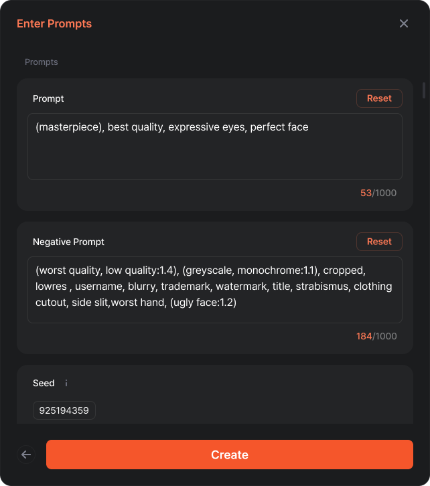The width and height of the screenshot is (430, 486).
Task: Click the Seed label text
Action: pos(44,384)
